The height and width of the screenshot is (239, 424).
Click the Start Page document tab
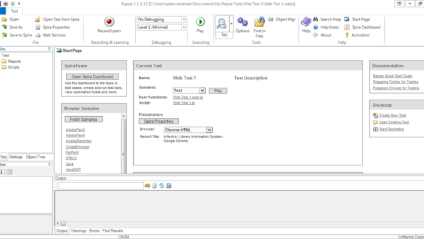69,50
